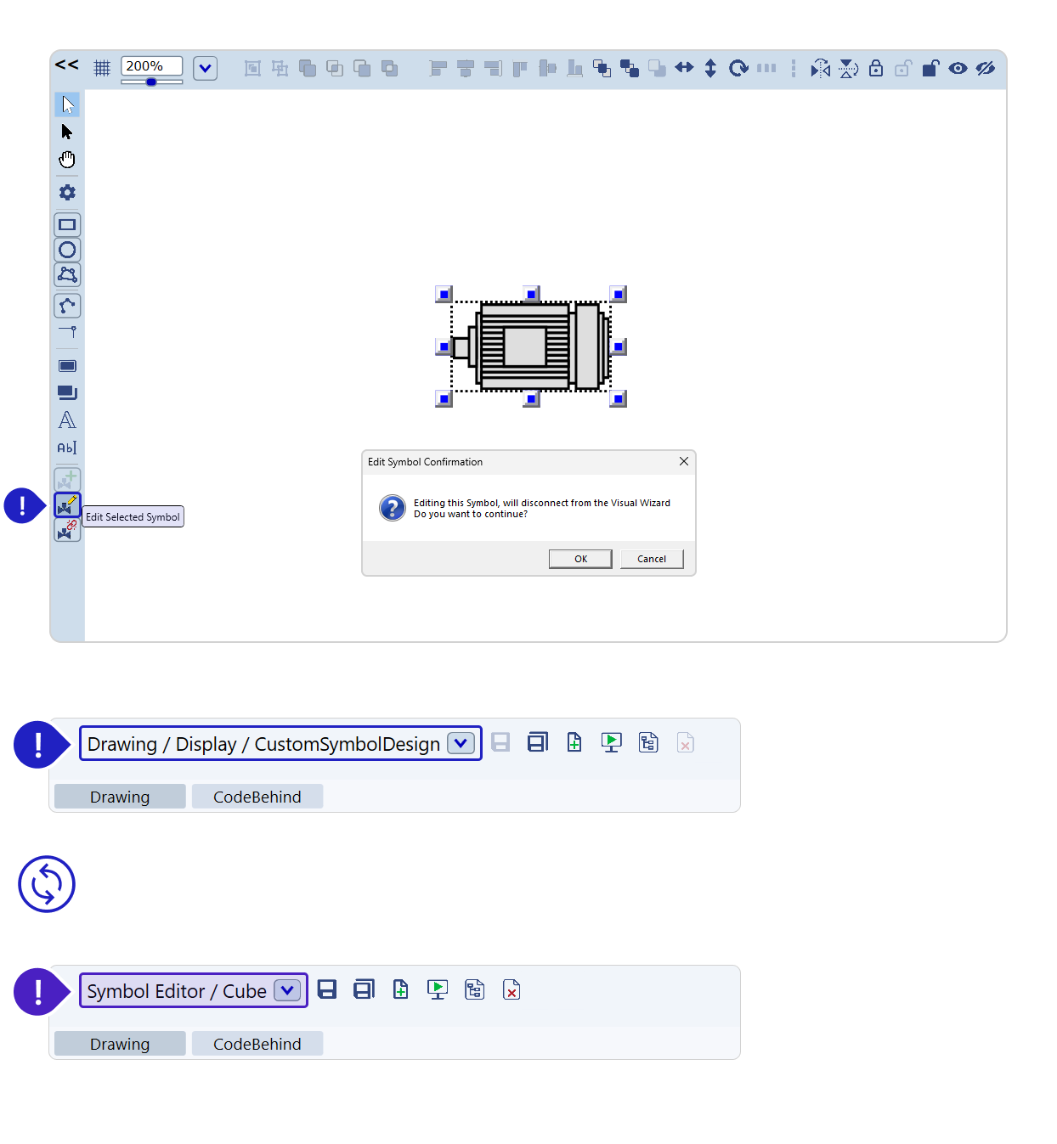Click the zoom slider below 200% field
The height and width of the screenshot is (1144, 1057).
tap(151, 82)
